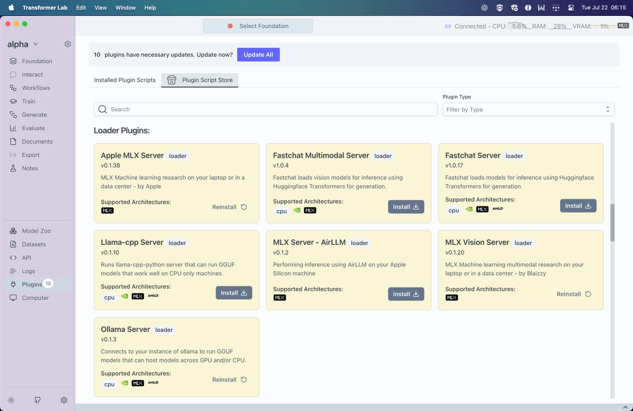Click the Update All button
The image size is (633, 411).
(258, 54)
